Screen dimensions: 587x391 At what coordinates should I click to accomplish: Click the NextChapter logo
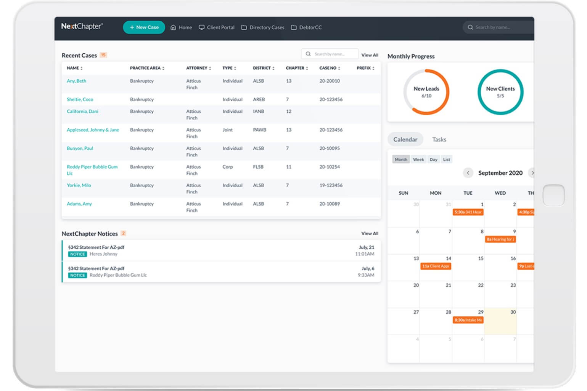point(82,27)
